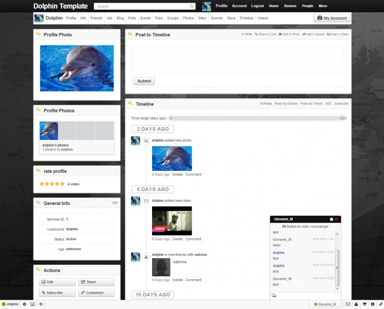
Task: Open dolphin's photos album thumbnail
Action: point(49,131)
